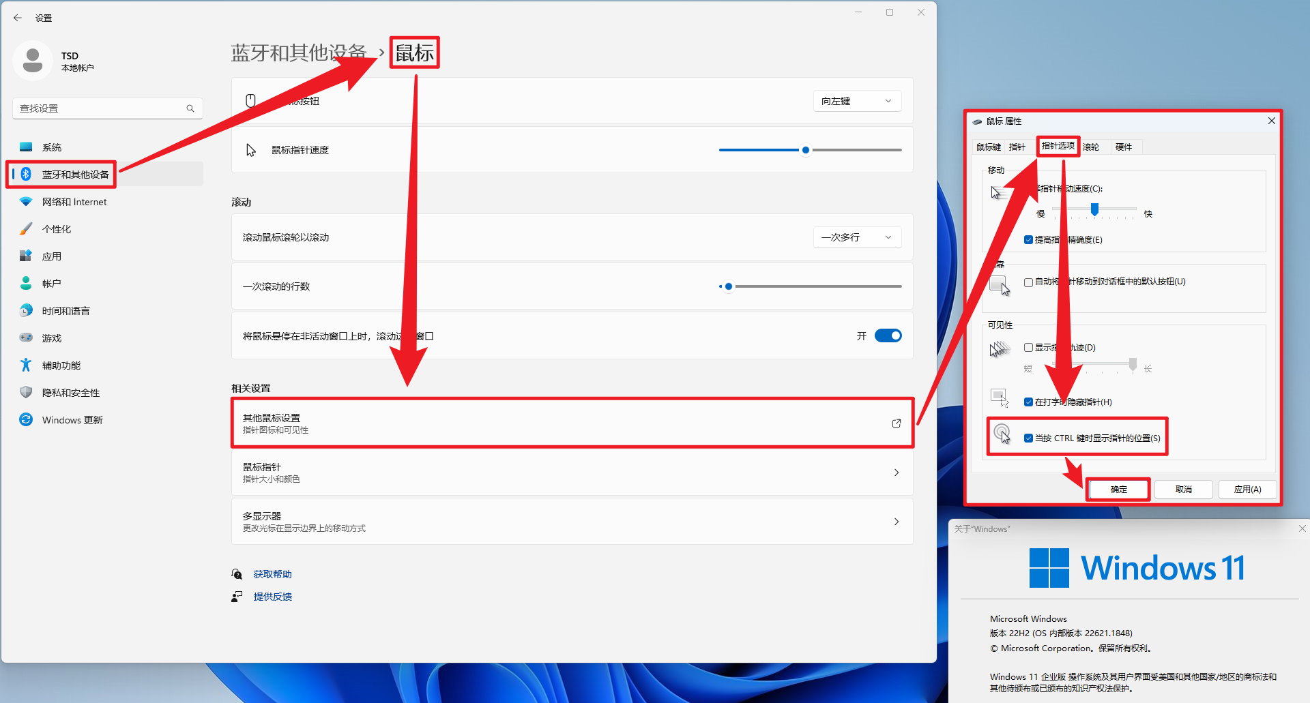Toggle off inactive window scrolling switch
1310x703 pixels.
point(888,335)
